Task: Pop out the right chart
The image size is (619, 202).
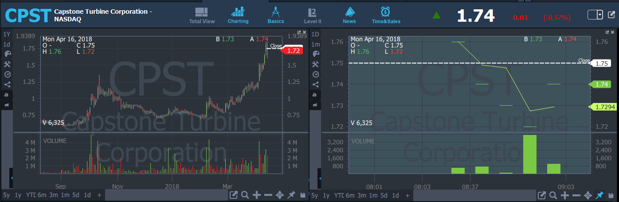Action: coord(542,195)
